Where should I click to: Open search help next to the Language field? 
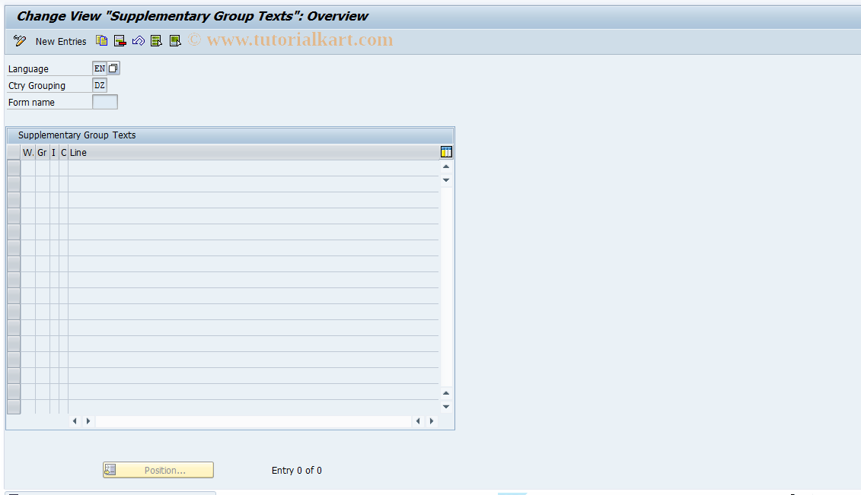point(113,68)
